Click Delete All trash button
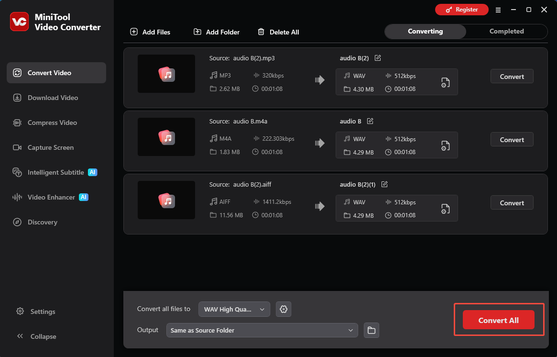 pos(278,32)
